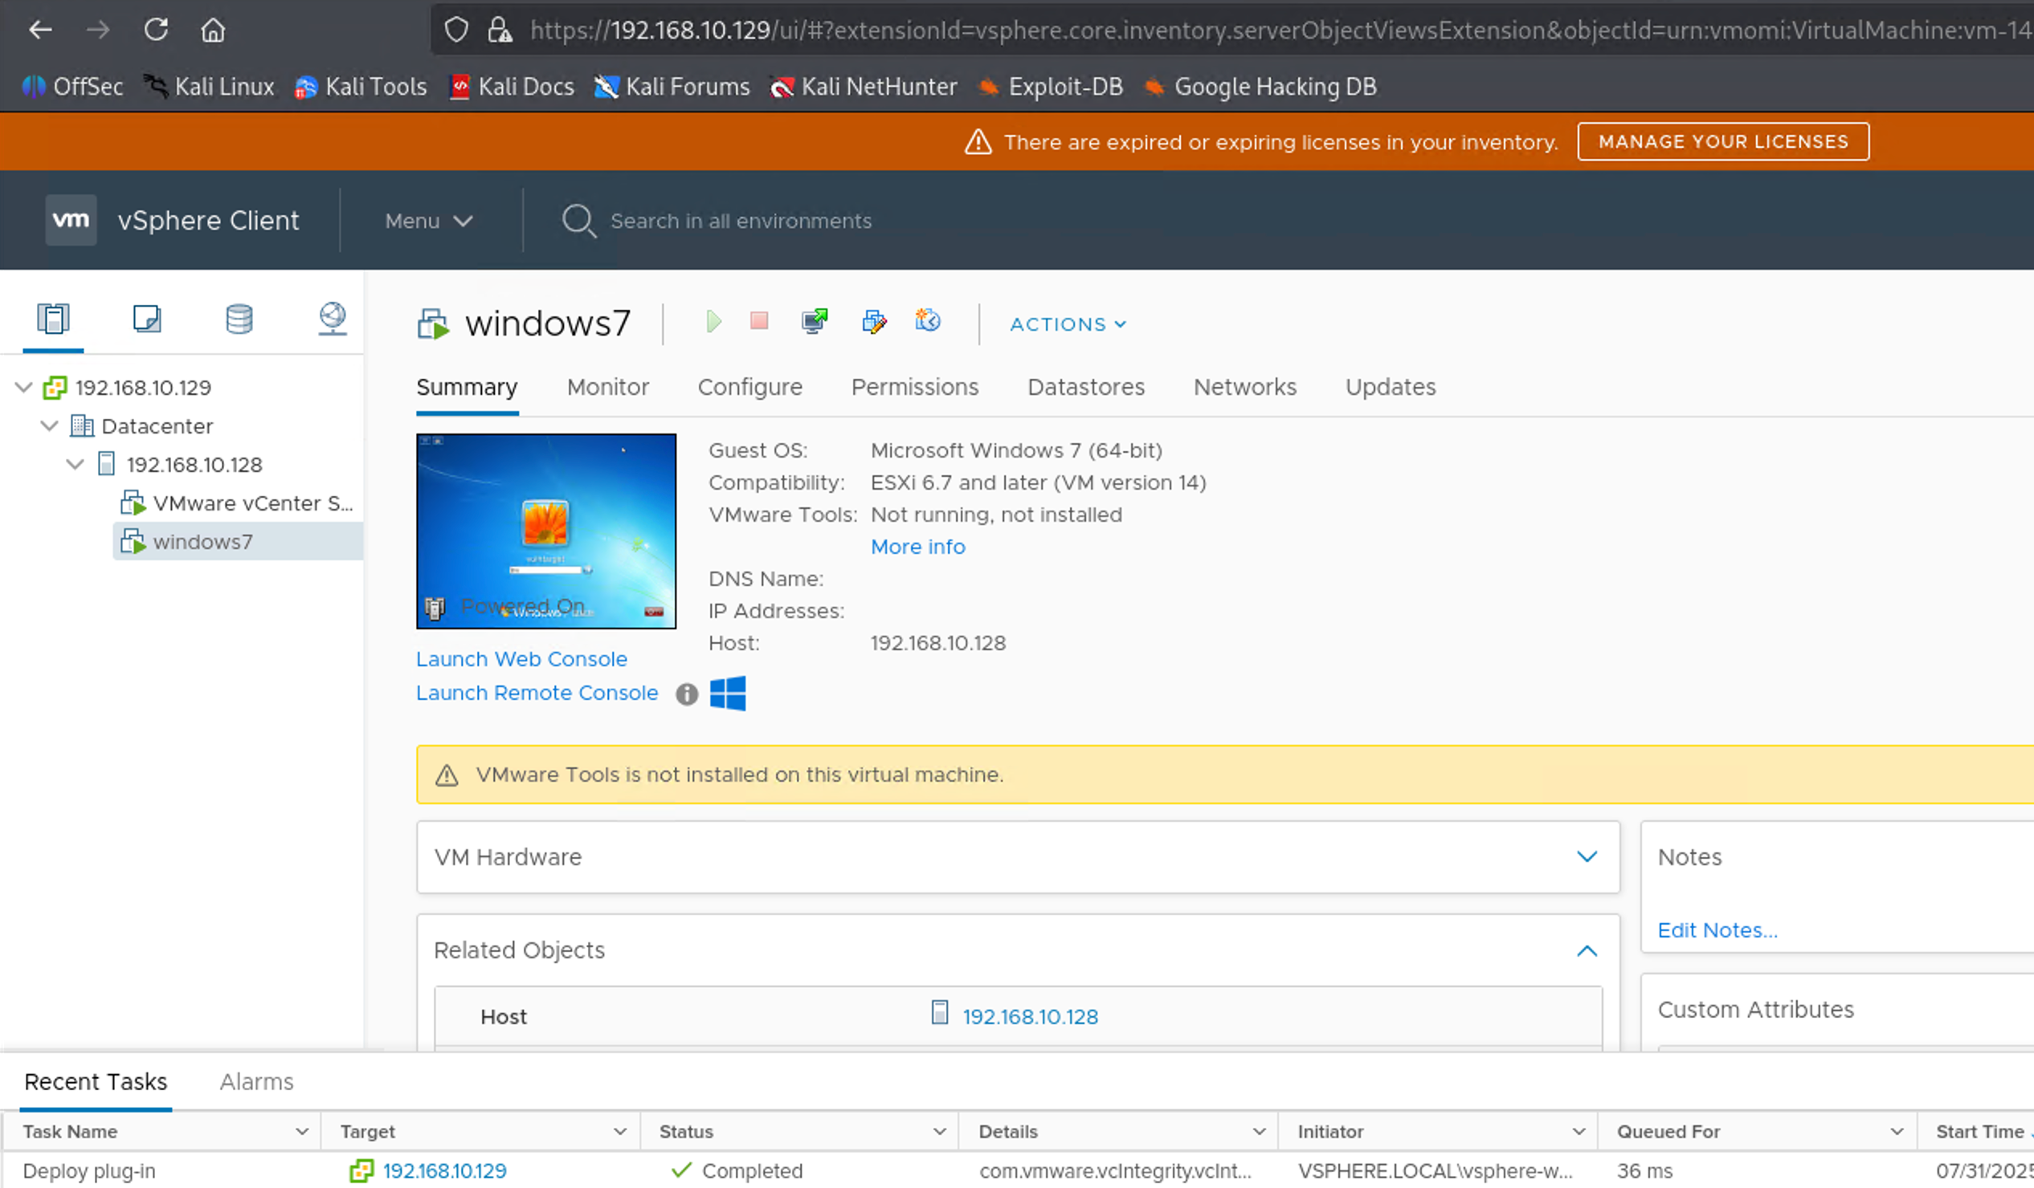Screen dimensions: 2034x1188
Task: Click the Launch Console monitor icon
Action: tap(815, 322)
